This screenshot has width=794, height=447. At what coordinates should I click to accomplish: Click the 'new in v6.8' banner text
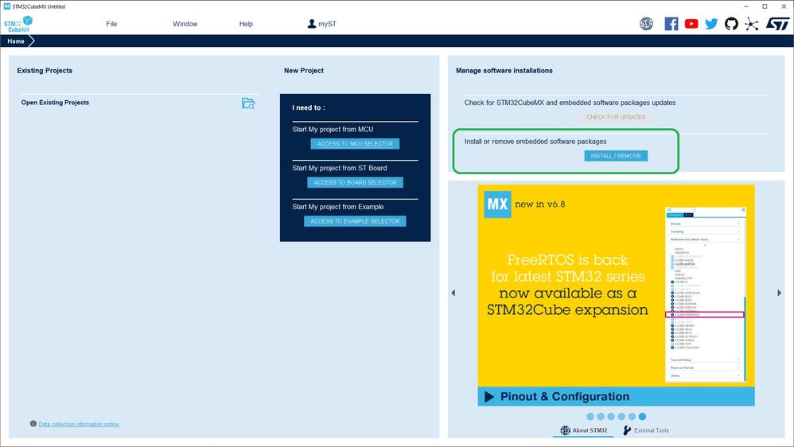539,204
